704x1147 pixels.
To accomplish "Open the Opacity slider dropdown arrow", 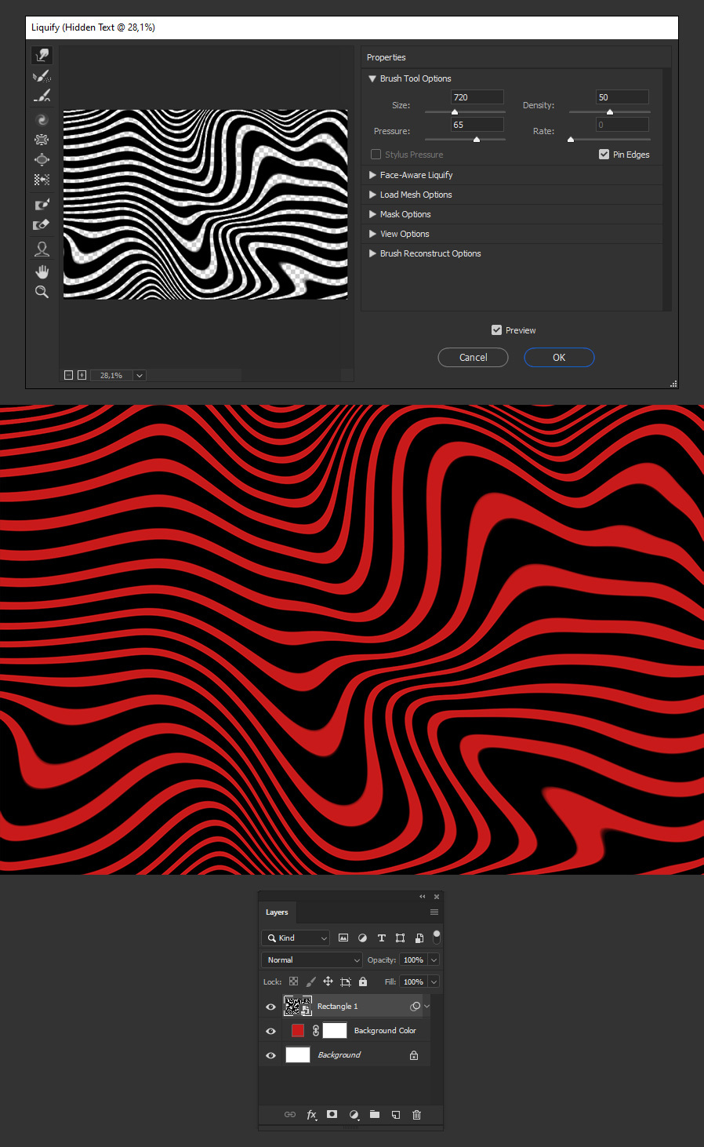I will pos(434,959).
